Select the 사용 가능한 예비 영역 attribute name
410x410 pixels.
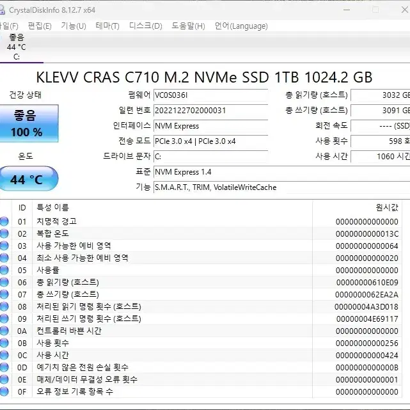(74, 246)
